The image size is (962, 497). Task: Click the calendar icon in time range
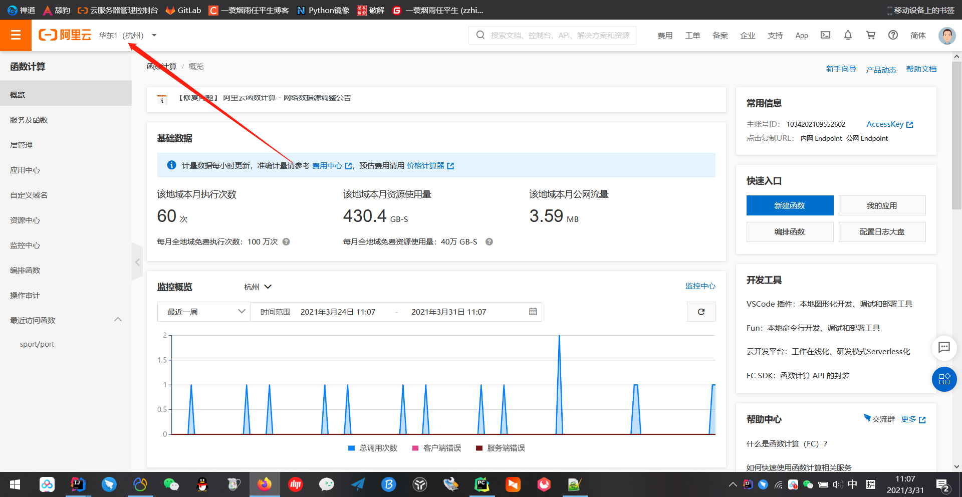[533, 312]
